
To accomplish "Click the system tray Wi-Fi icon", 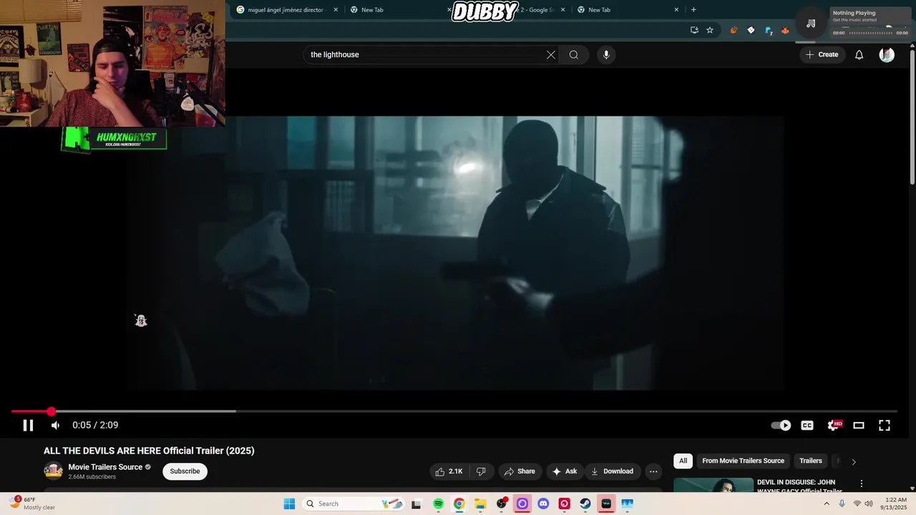I will (857, 504).
